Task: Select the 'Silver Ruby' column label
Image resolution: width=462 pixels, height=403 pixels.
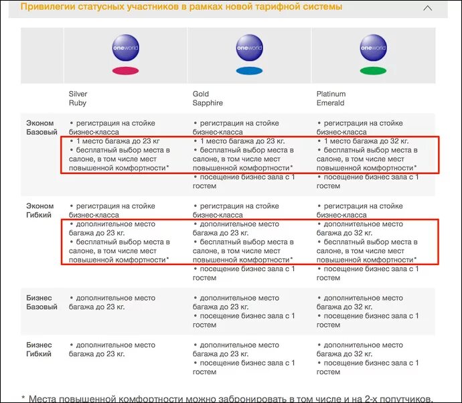Action: [78, 98]
